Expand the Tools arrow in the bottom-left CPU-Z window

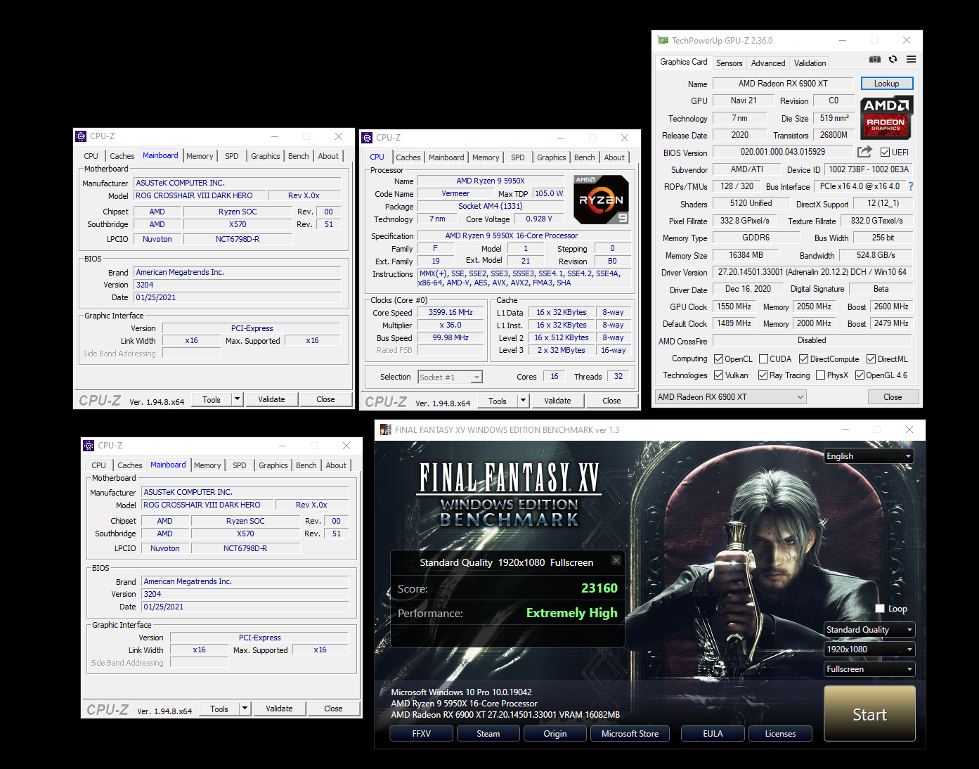tap(245, 709)
